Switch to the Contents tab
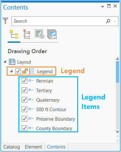 click(x=56, y=147)
